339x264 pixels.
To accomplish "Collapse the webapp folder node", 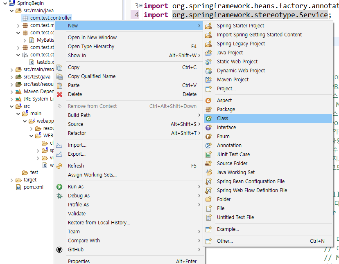I will [x=25, y=121].
